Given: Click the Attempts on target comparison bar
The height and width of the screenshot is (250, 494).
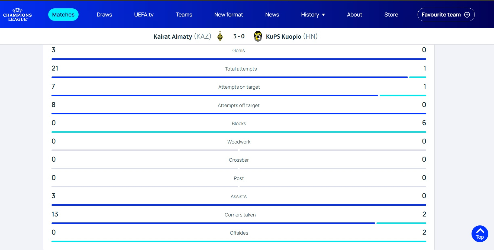Looking at the screenshot, I should click(239, 95).
